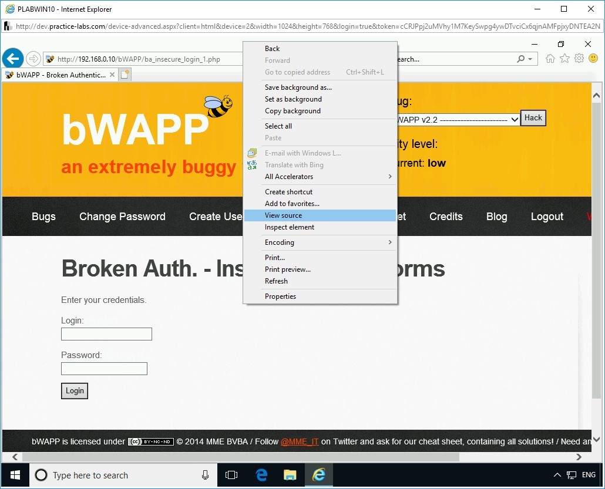Send feedback via the smiley face icon

point(593,58)
